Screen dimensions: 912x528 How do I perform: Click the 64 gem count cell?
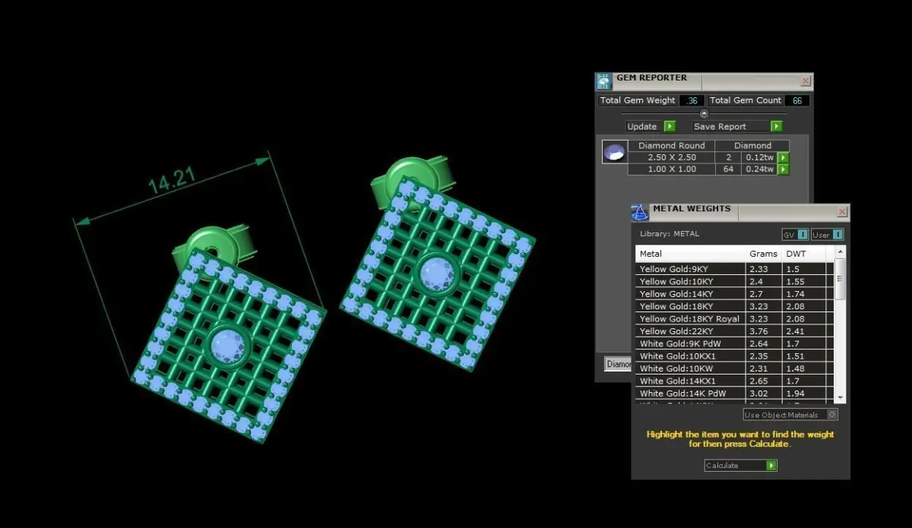point(729,169)
